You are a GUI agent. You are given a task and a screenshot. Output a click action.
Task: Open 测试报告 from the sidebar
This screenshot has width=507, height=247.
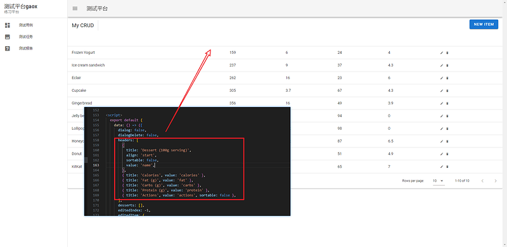pos(34,49)
